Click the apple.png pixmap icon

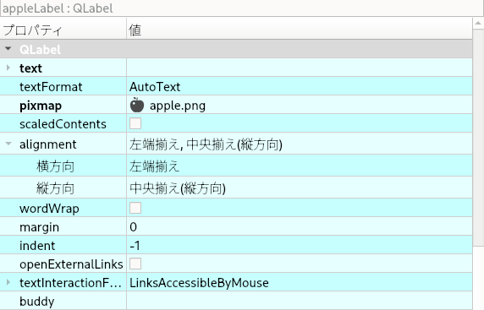[137, 105]
